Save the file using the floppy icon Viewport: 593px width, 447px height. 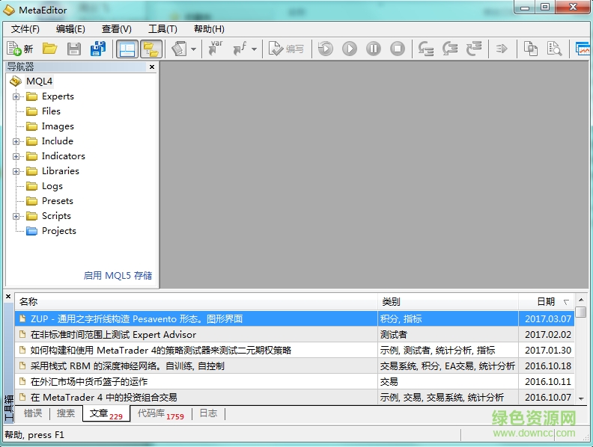coord(73,49)
